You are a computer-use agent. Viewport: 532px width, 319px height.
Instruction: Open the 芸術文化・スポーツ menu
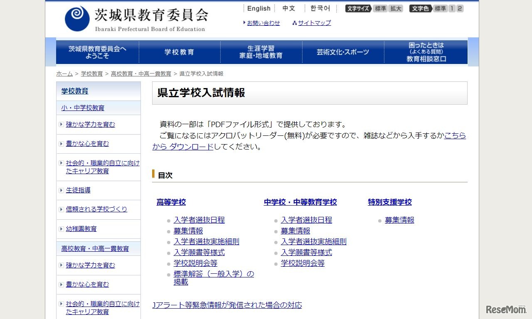343,52
